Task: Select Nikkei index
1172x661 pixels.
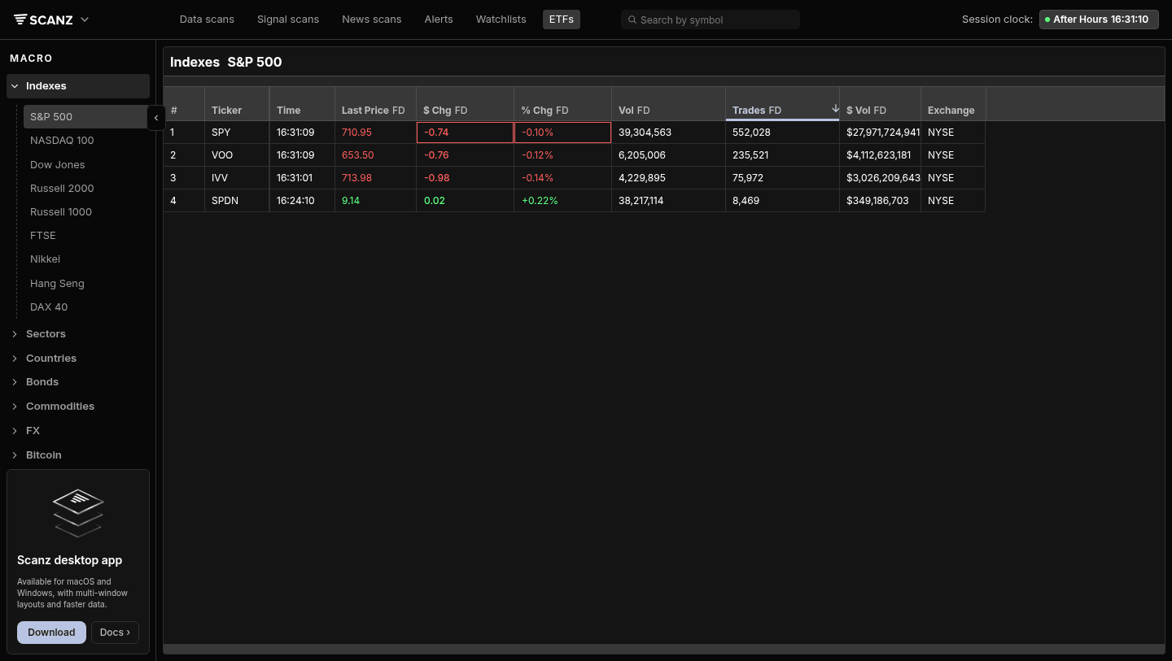Action: click(x=46, y=259)
